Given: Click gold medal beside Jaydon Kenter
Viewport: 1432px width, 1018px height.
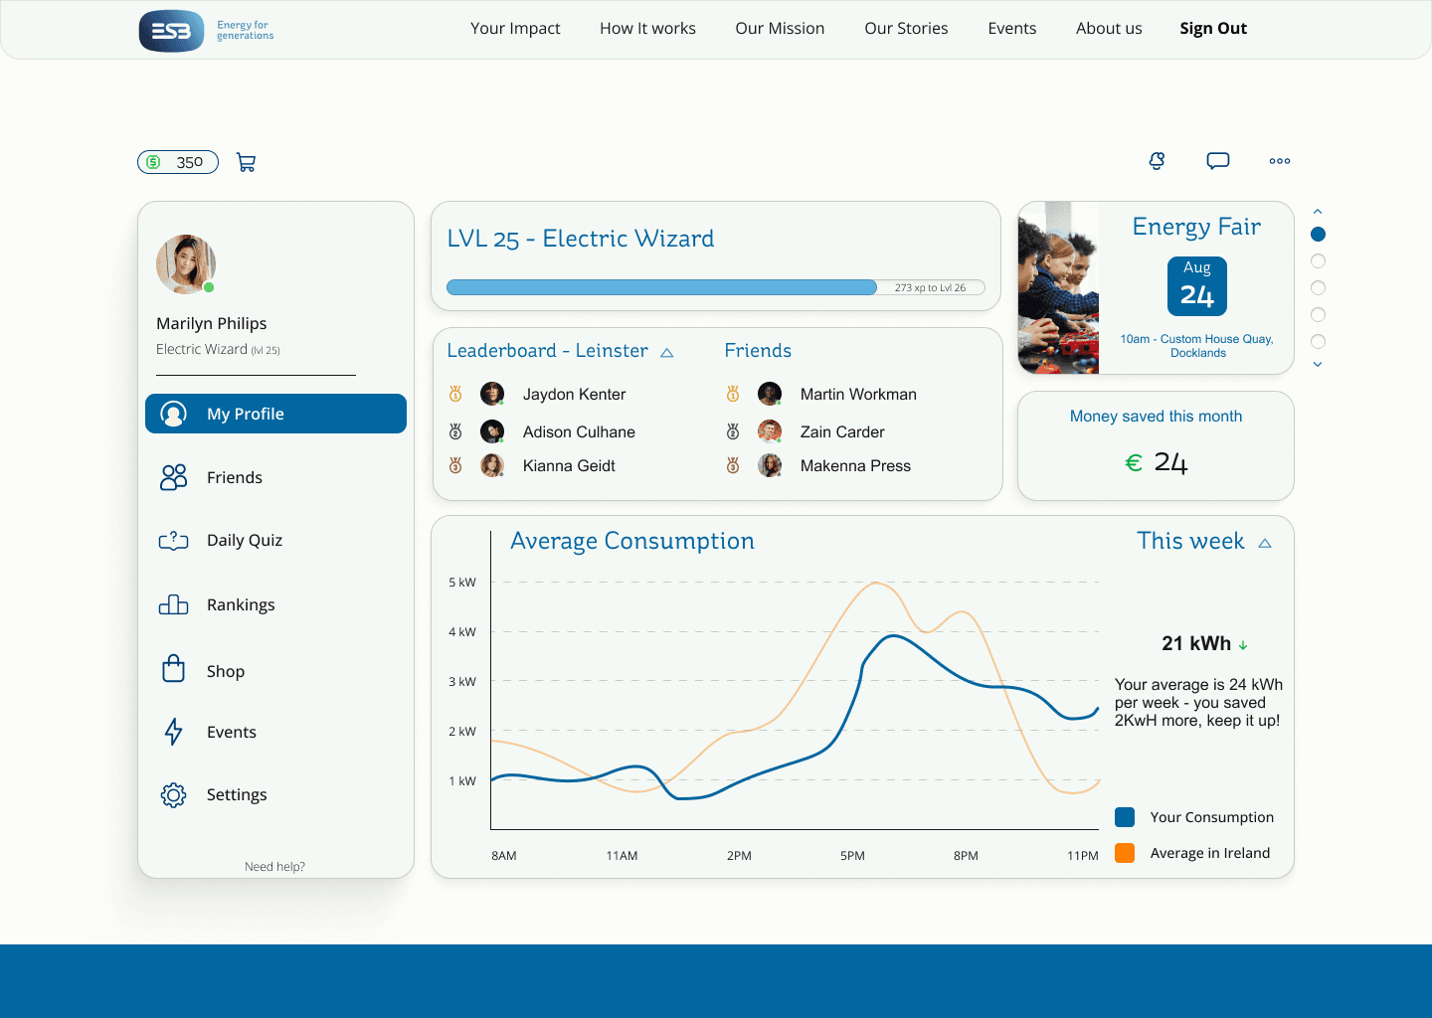Looking at the screenshot, I should [455, 394].
